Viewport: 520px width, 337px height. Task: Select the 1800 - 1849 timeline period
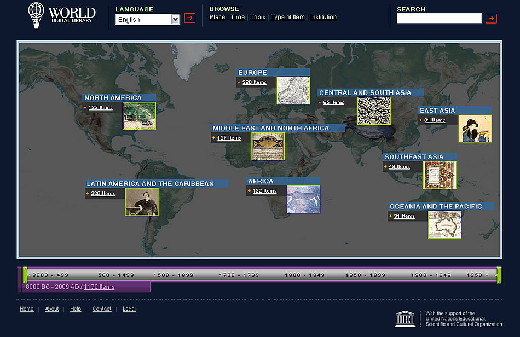tap(305, 275)
